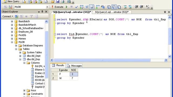Open the SQL Editor toolbar options arrow
Image resolution: width=173 pixels, height=97 pixels.
152,8
